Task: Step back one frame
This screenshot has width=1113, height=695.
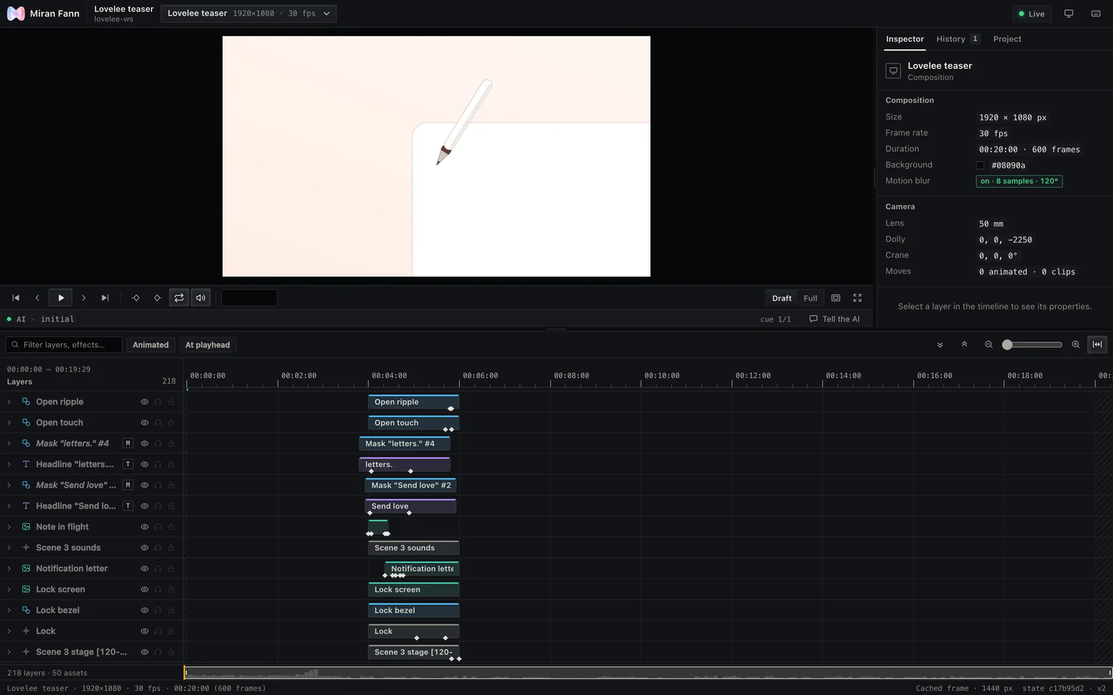Action: click(x=38, y=298)
